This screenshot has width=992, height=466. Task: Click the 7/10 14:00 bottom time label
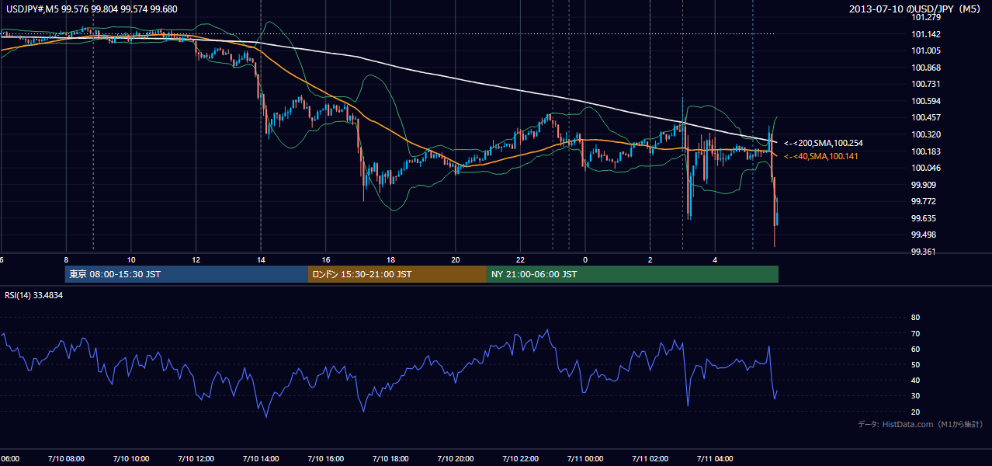[x=261, y=458]
